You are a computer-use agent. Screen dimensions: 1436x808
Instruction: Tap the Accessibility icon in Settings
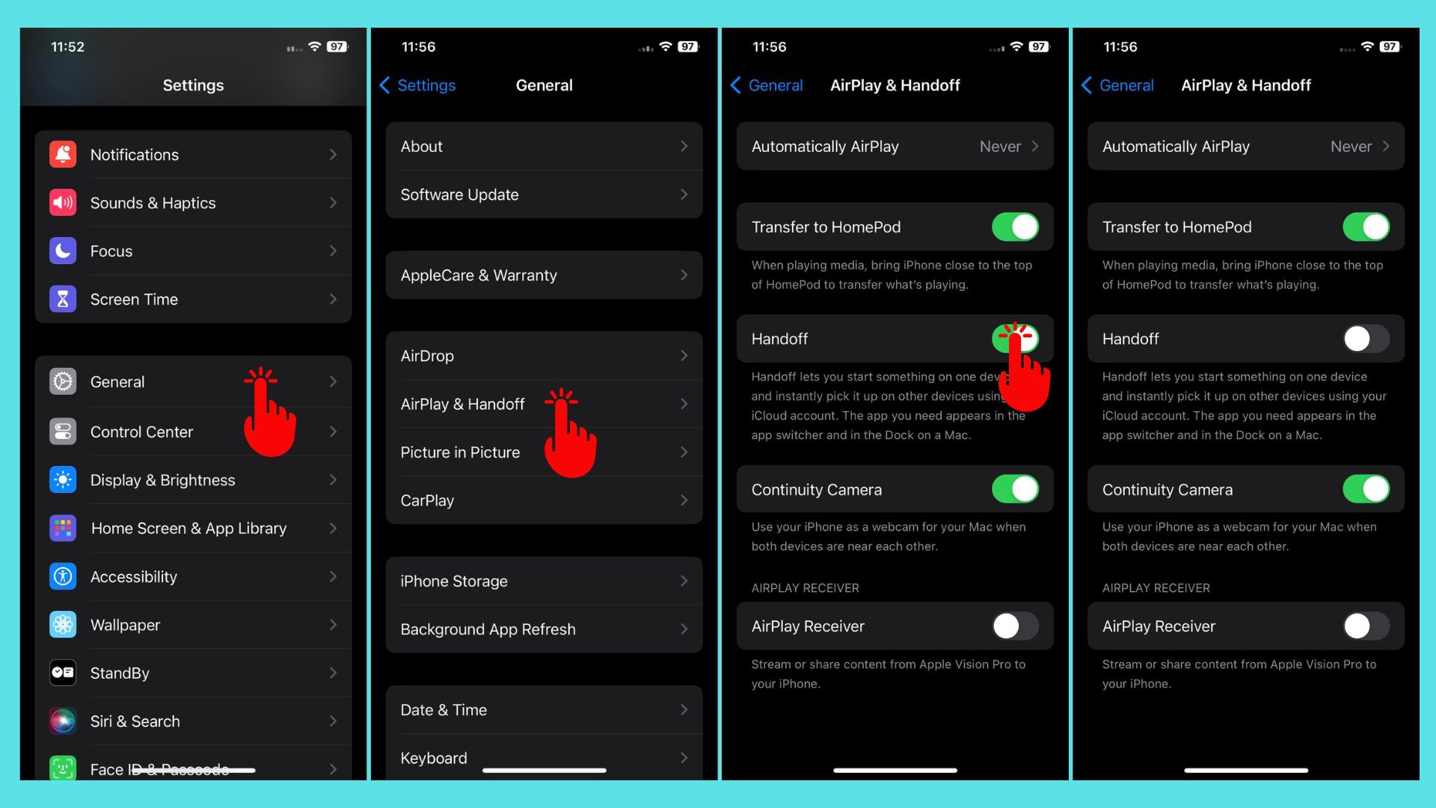click(62, 576)
